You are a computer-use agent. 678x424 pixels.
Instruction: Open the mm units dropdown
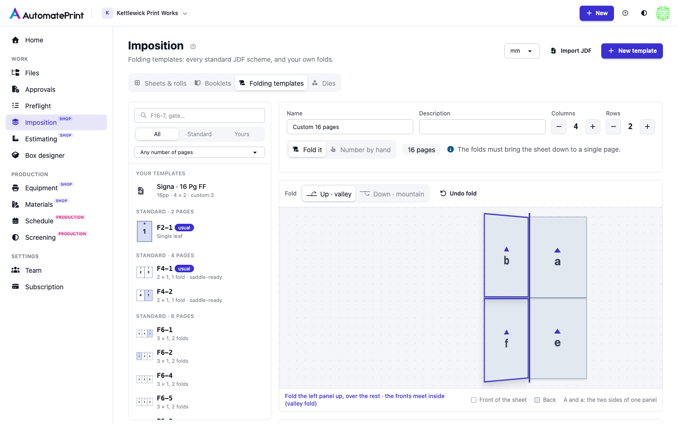(x=522, y=51)
